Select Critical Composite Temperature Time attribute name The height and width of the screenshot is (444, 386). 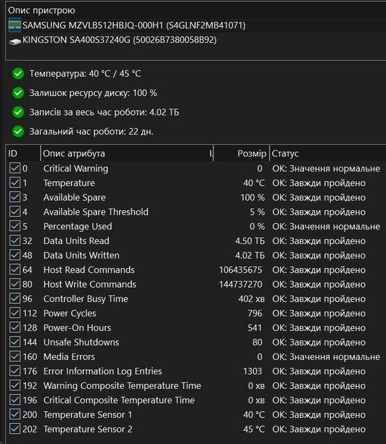[119, 400]
